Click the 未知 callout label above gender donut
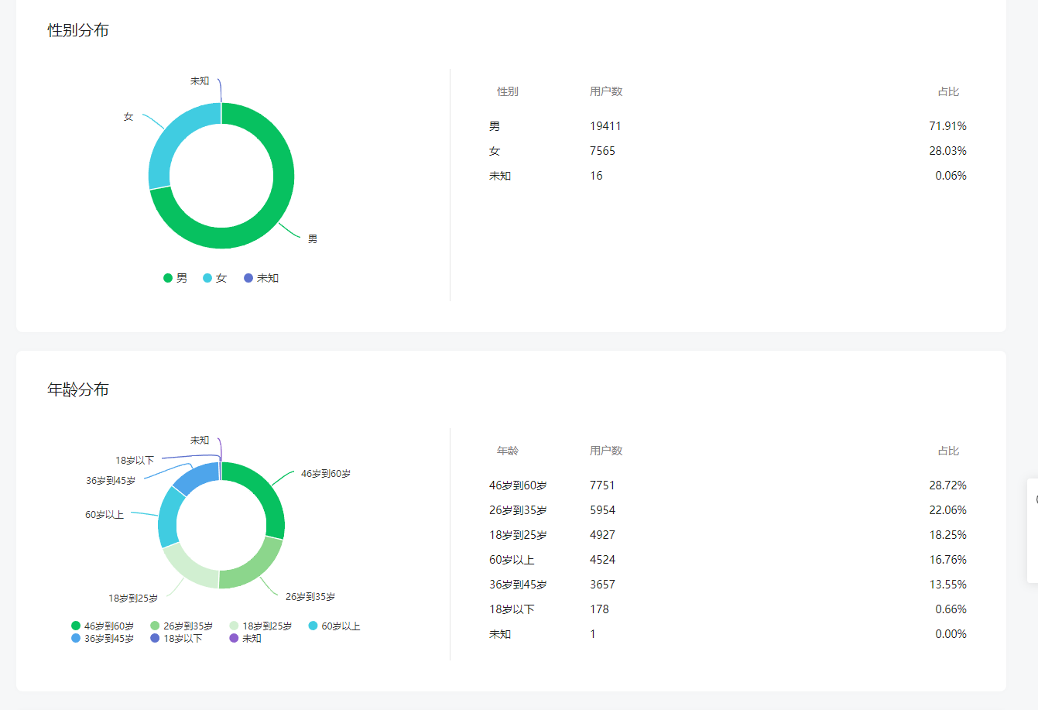1038x710 pixels. pyautogui.click(x=200, y=81)
